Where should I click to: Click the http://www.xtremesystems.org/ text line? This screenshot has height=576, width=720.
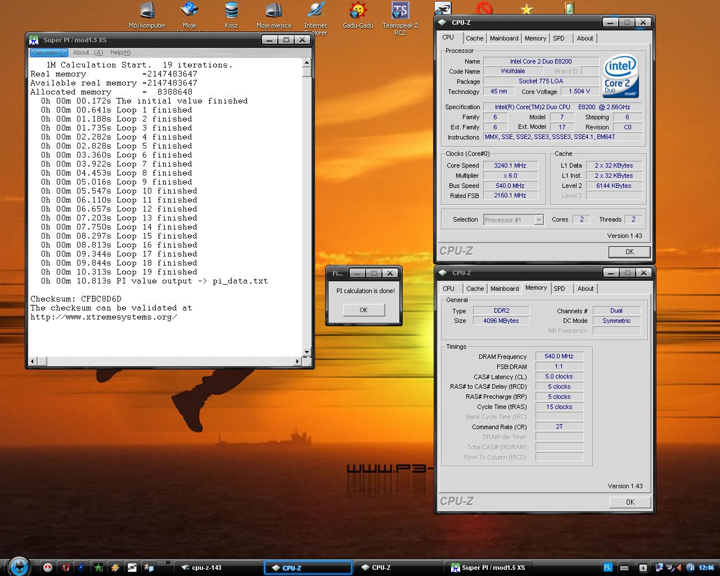pos(104,317)
